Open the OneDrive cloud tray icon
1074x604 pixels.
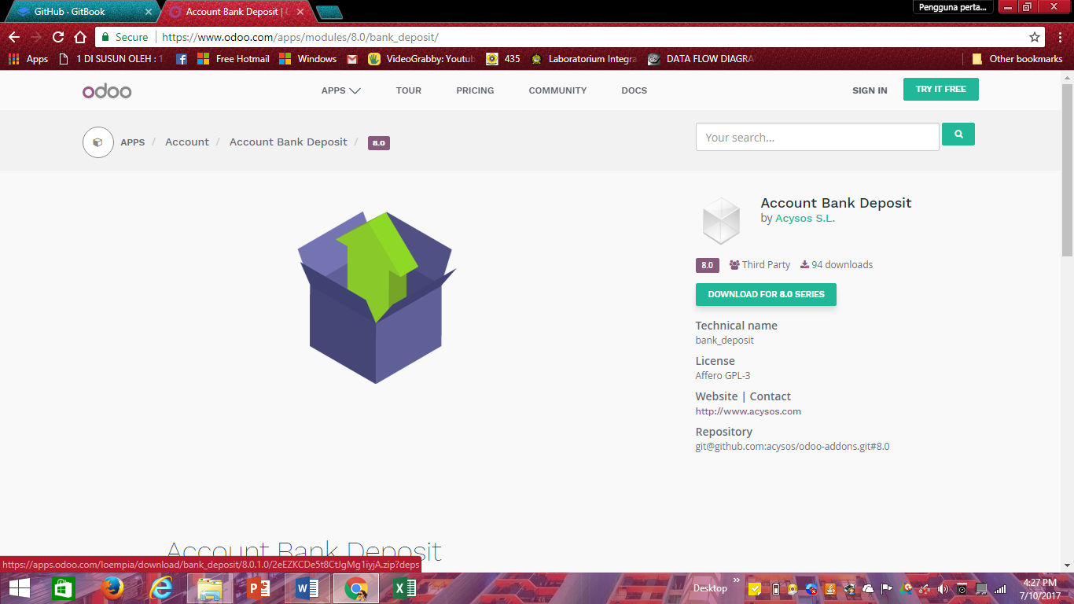[868, 588]
